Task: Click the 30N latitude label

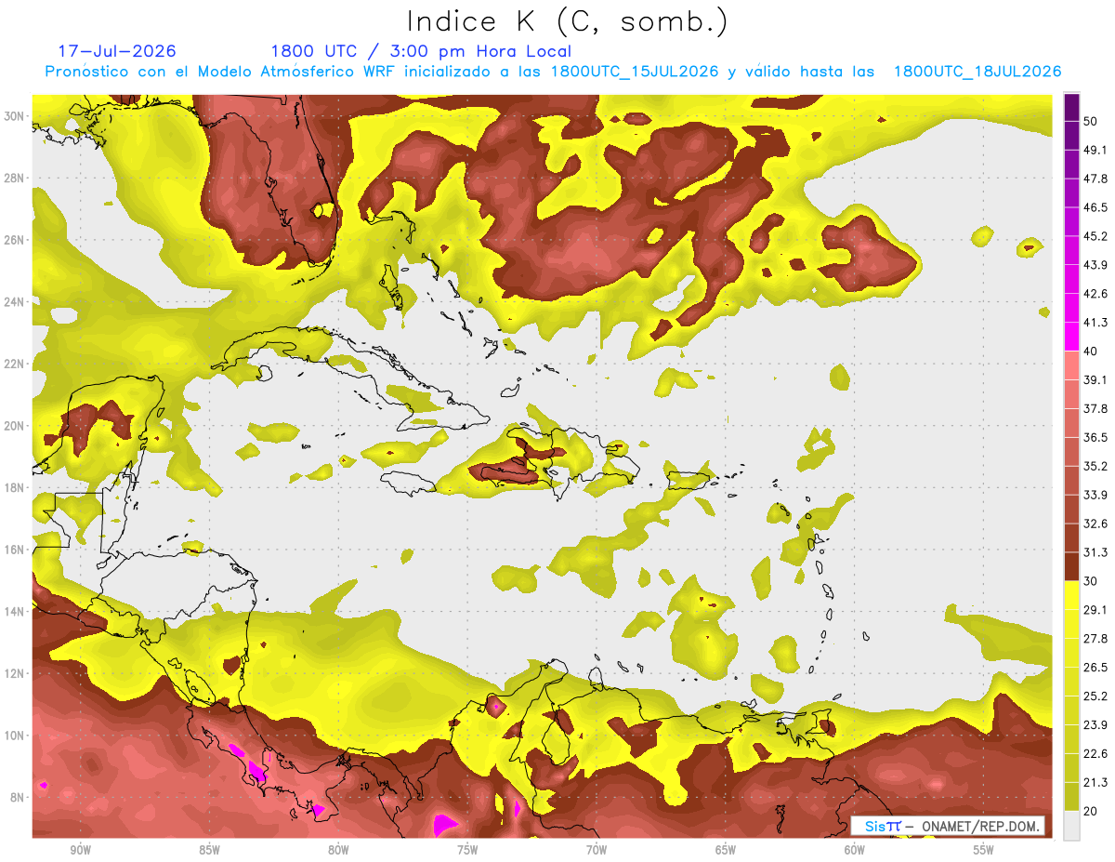Action: 14,116
